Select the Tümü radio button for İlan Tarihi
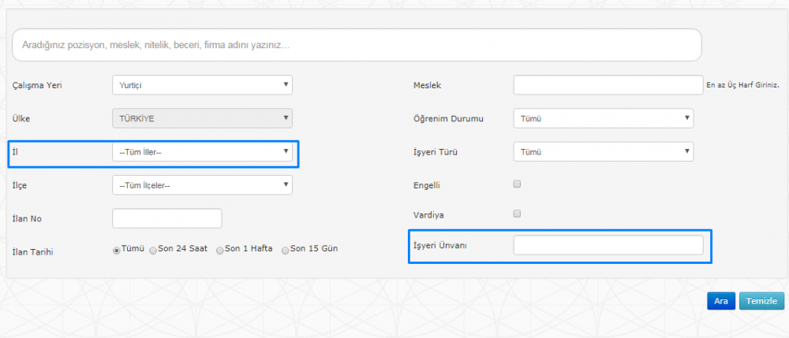 [x=116, y=250]
